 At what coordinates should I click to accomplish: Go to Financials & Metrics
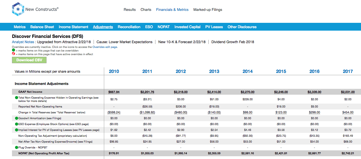[172, 10]
